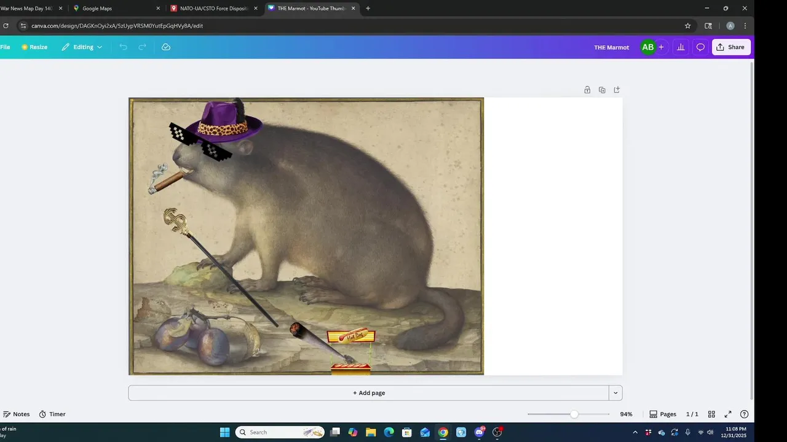Viewport: 787px width, 442px height.
Task: Open the comments speech bubble icon
Action: (x=700, y=47)
